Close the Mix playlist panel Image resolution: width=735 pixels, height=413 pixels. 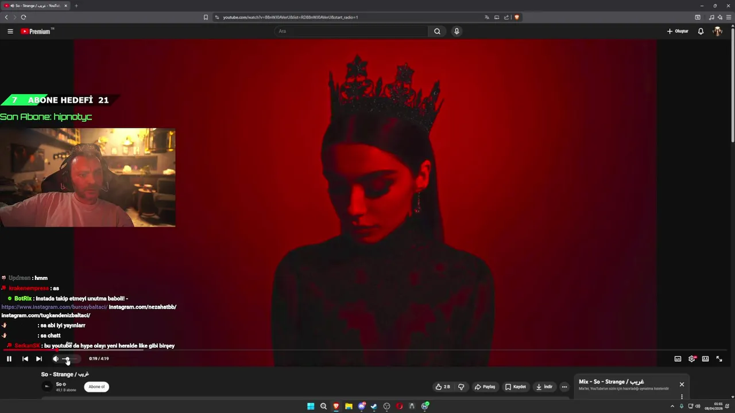682,384
